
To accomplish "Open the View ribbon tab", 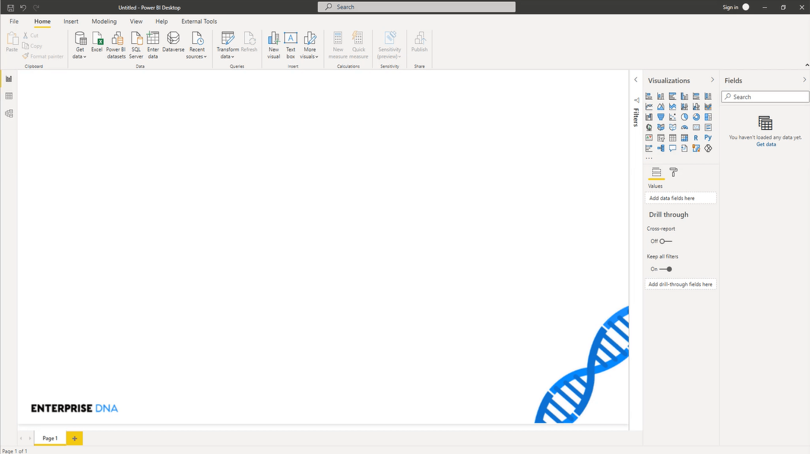I will click(x=136, y=21).
